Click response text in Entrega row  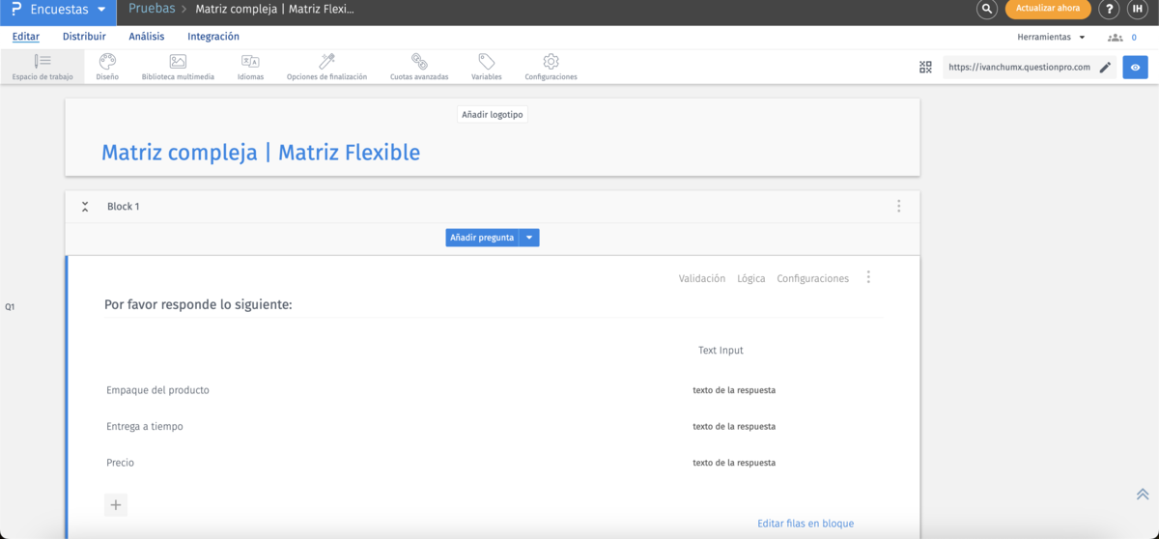point(734,426)
